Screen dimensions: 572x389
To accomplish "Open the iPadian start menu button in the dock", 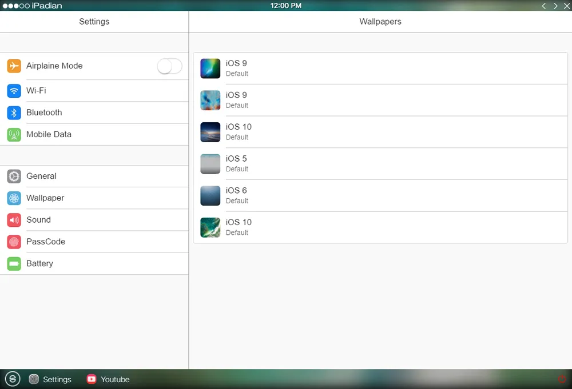I will [13, 379].
